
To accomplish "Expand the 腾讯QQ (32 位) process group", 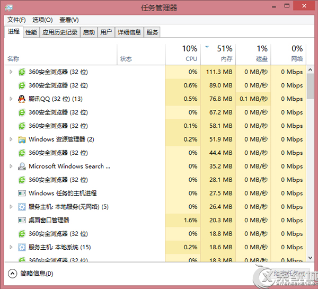I will [x=11, y=99].
